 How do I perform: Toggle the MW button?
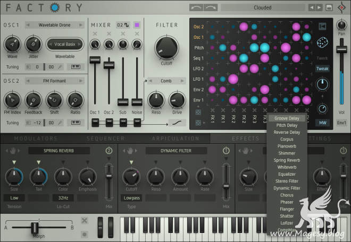click(x=322, y=123)
